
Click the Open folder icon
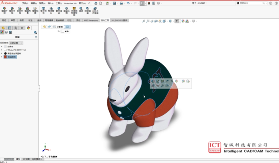[107, 3]
